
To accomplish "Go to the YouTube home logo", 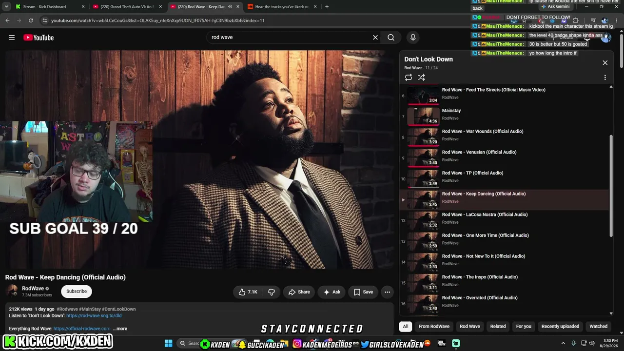I will (x=39, y=38).
